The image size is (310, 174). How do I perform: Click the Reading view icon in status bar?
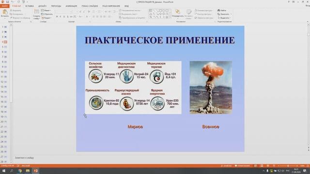tap(268, 166)
